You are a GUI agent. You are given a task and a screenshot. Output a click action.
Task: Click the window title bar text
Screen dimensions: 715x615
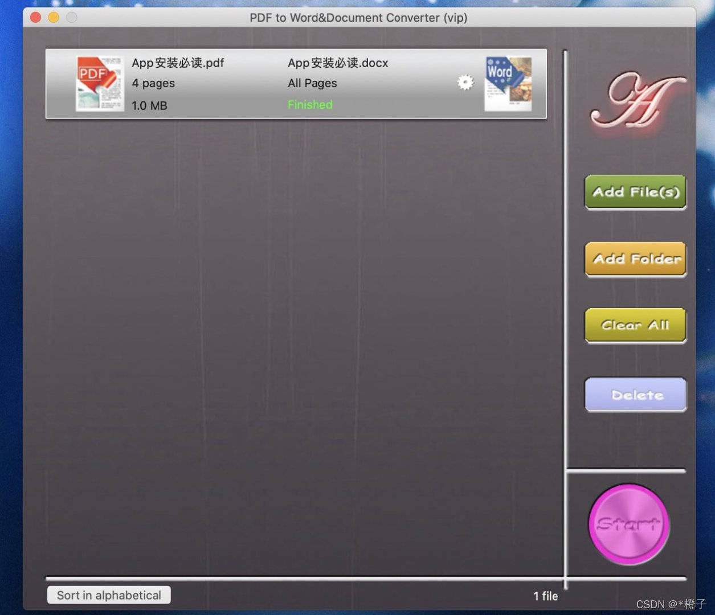click(x=358, y=18)
